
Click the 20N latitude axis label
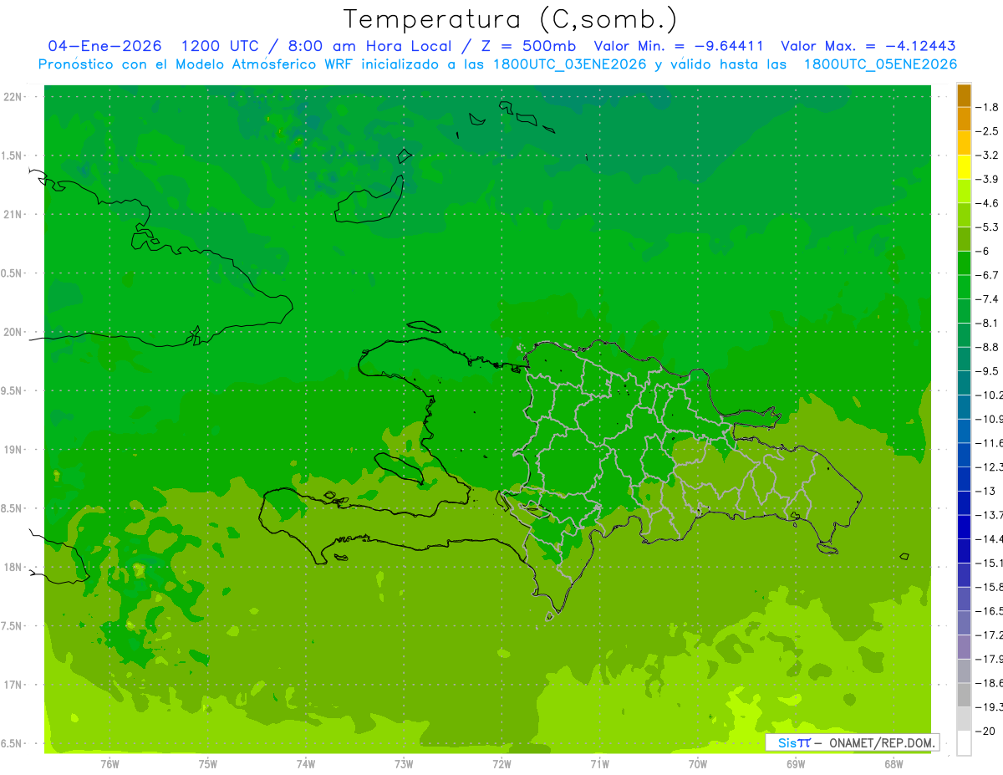pos(13,332)
